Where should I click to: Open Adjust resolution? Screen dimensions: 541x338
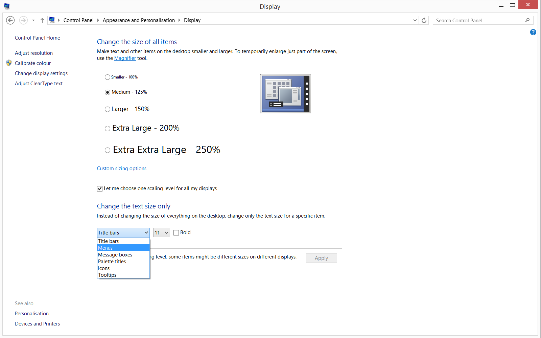(x=34, y=53)
